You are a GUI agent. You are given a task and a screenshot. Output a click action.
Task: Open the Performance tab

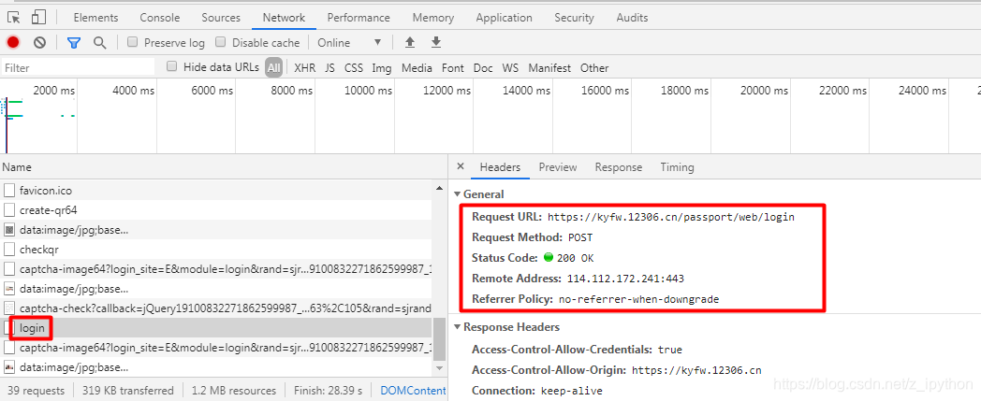(x=359, y=18)
